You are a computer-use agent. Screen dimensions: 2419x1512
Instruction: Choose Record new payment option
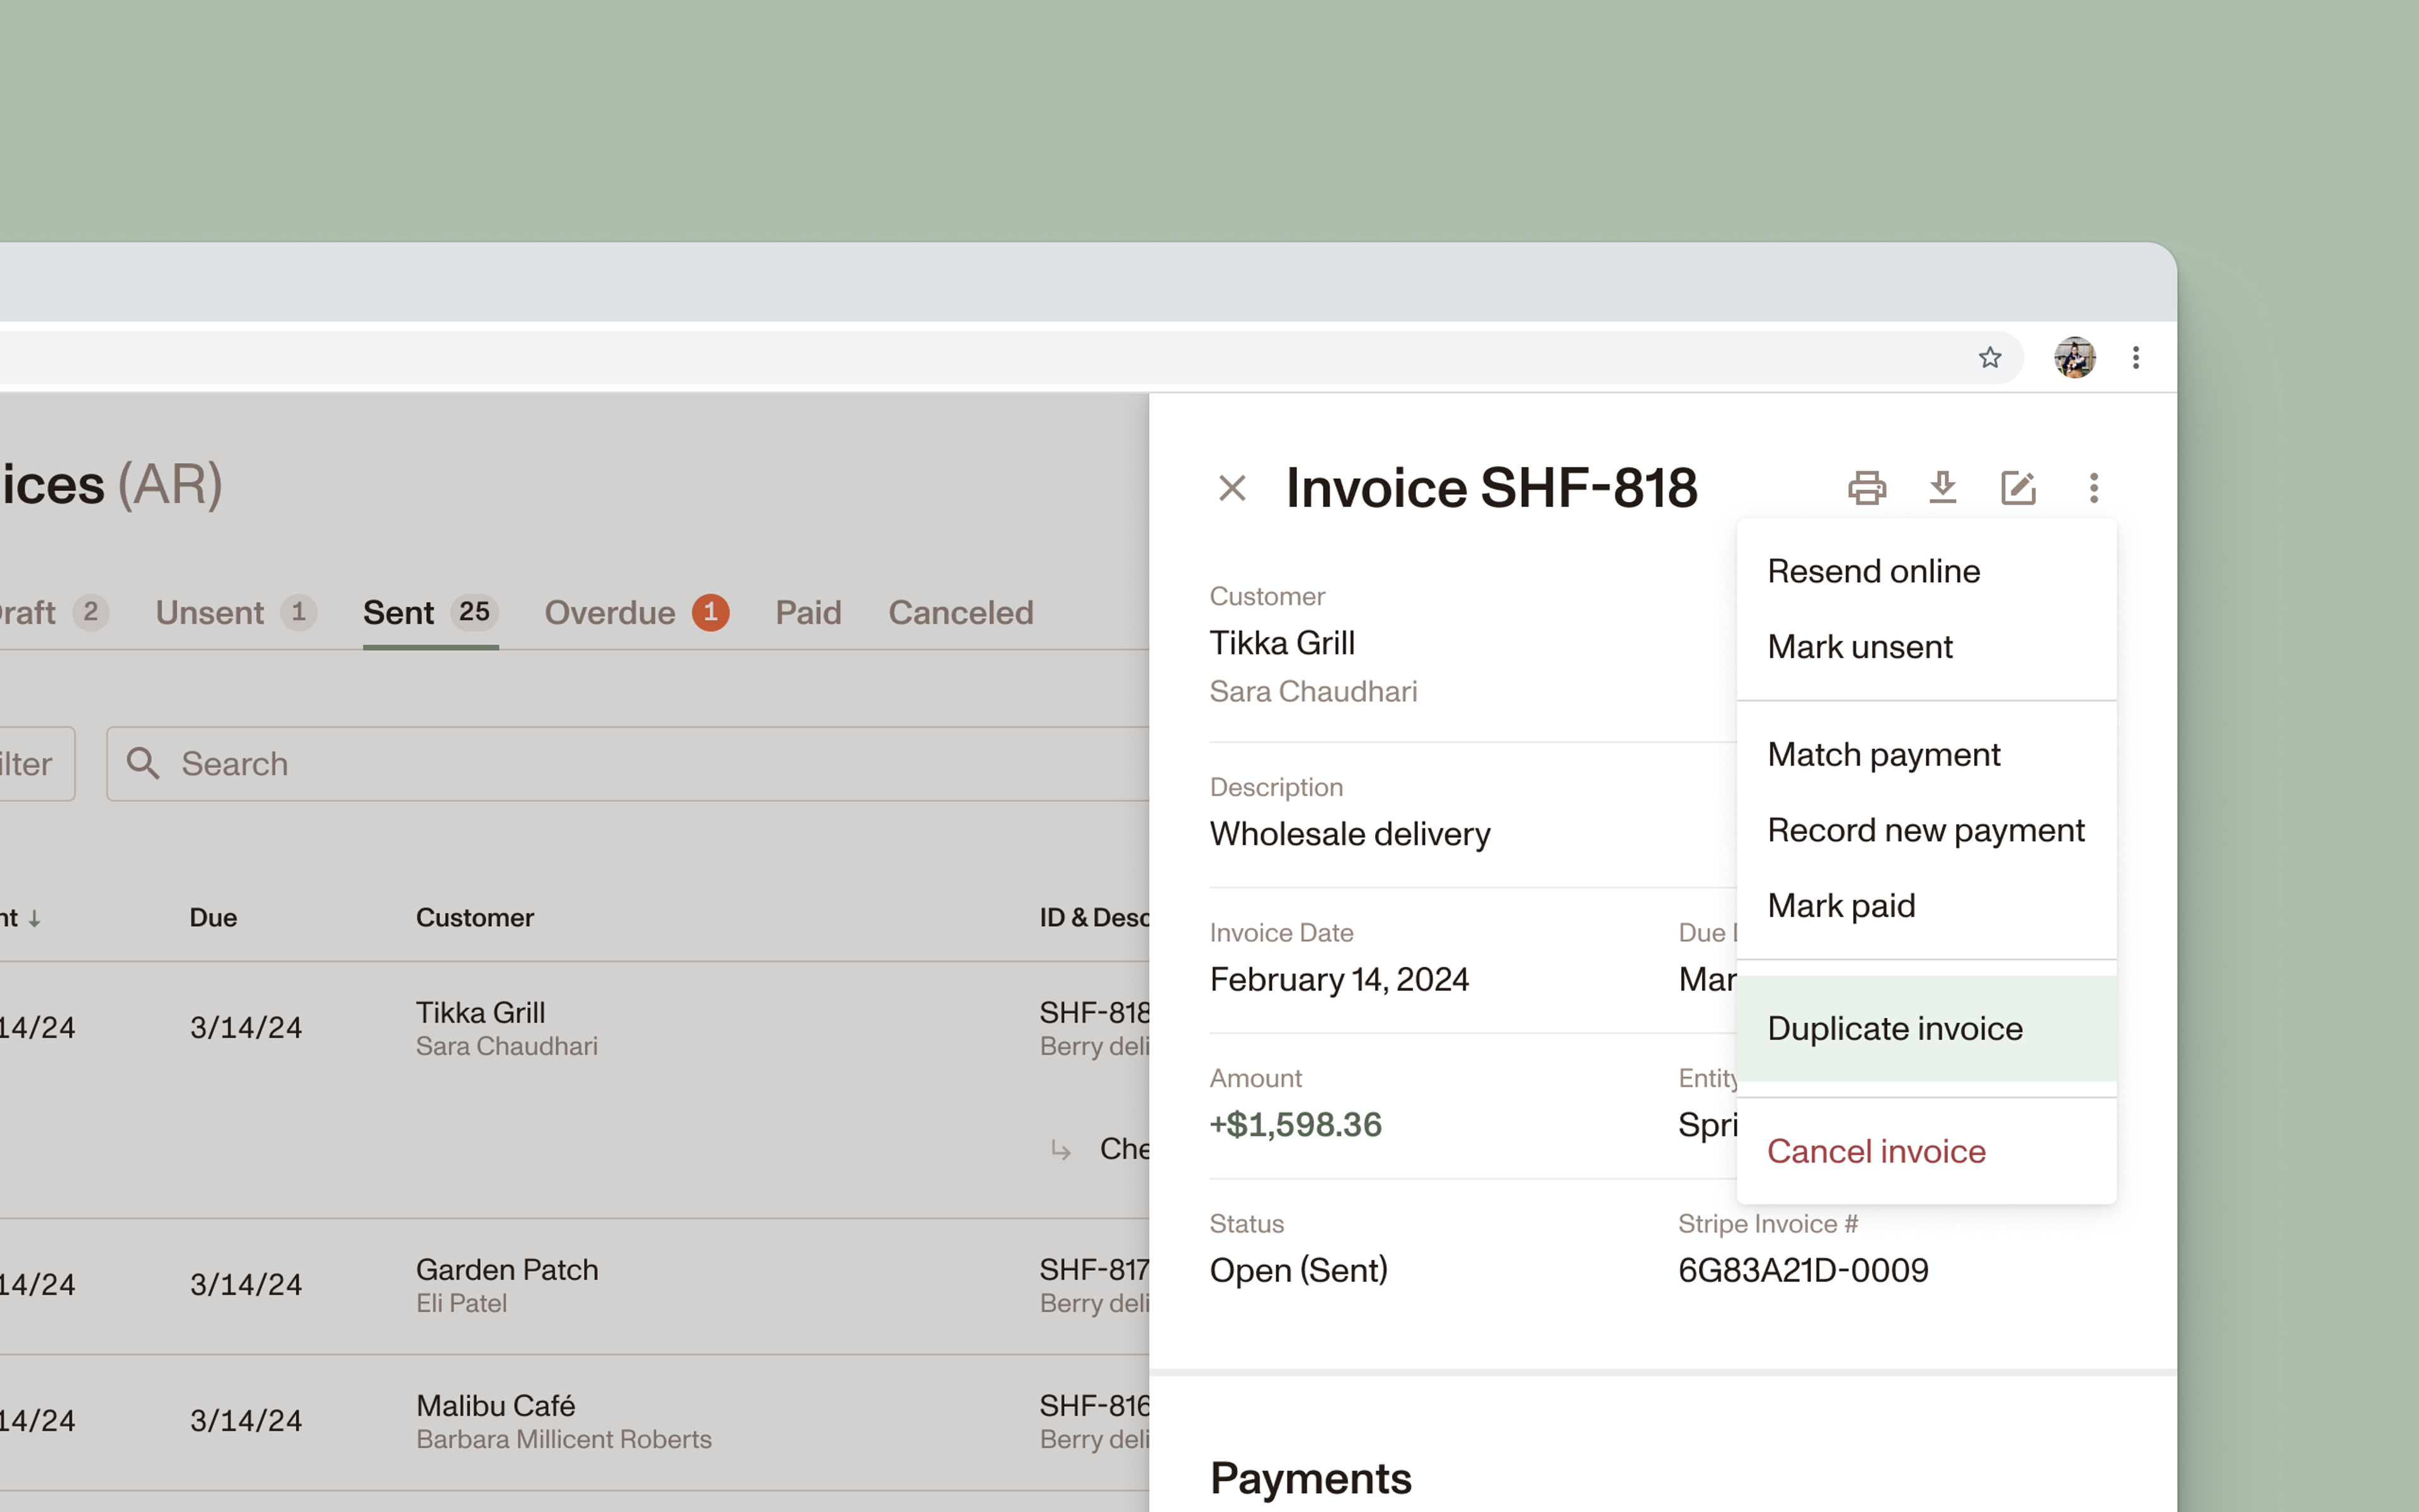(1925, 830)
